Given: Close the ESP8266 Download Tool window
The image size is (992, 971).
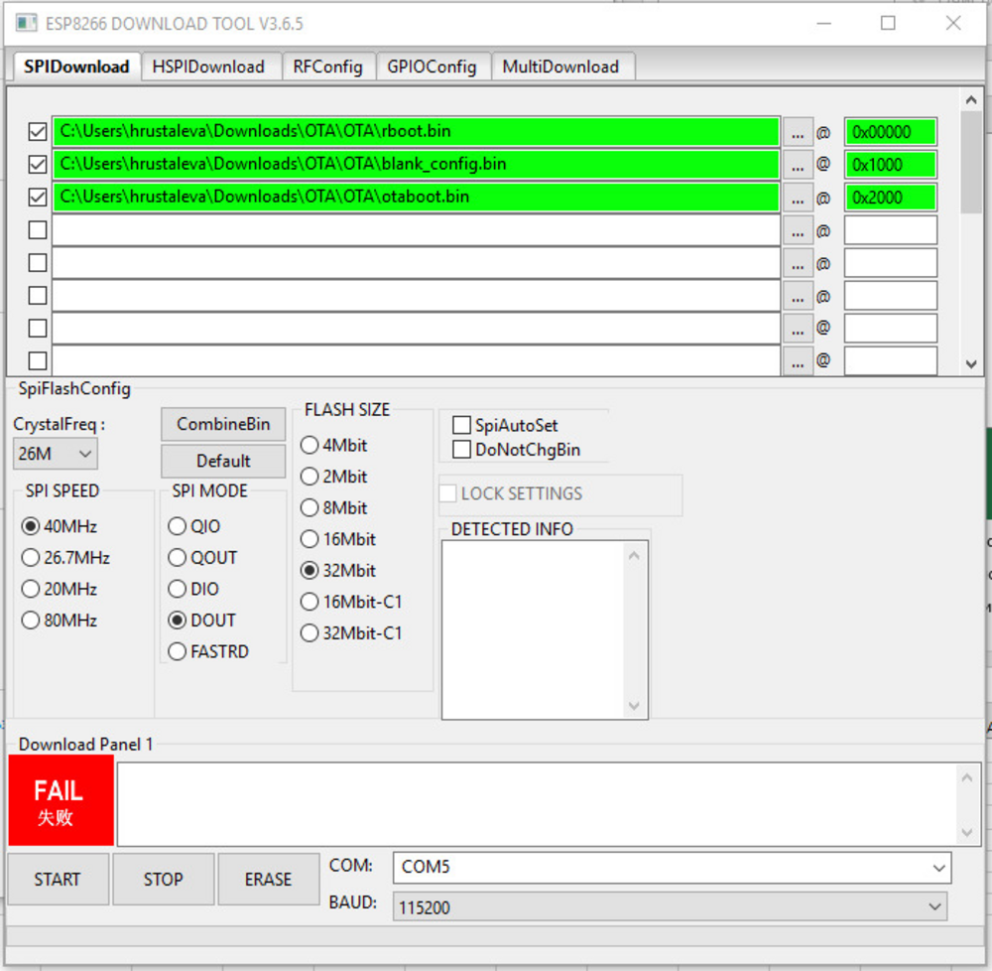Looking at the screenshot, I should [953, 24].
